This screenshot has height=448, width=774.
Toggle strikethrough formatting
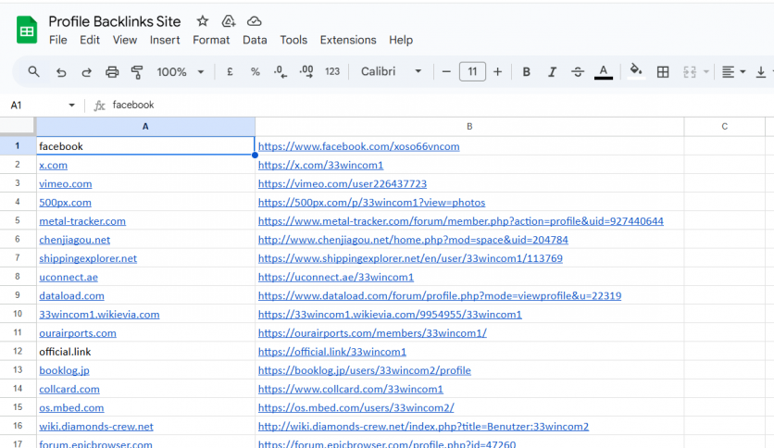[x=578, y=72]
